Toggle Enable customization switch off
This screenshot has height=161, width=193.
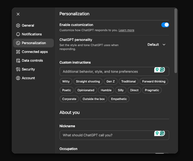pyautogui.click(x=165, y=25)
